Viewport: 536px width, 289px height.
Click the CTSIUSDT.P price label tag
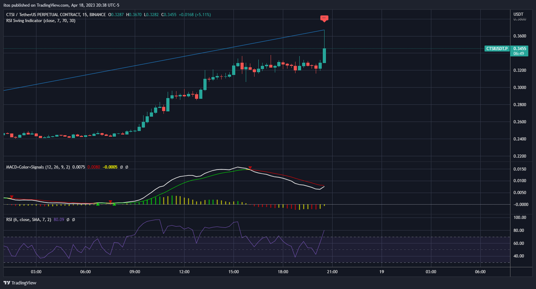pos(498,48)
